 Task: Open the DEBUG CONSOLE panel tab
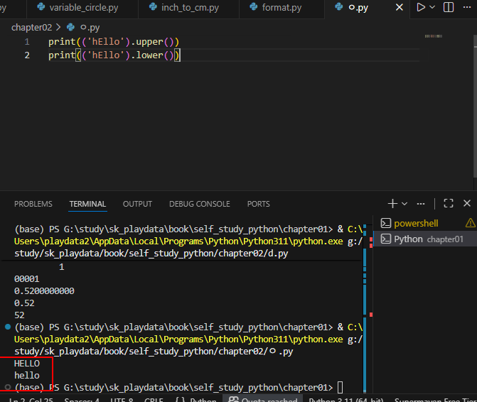pos(200,204)
